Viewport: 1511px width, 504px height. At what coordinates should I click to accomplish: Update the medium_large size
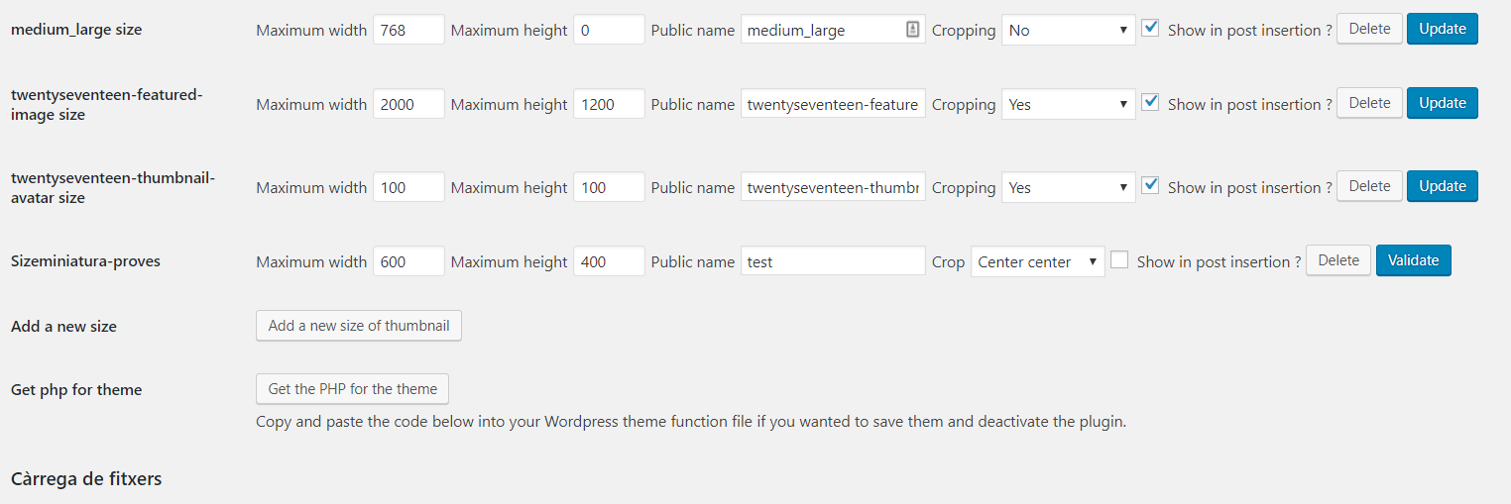click(x=1443, y=29)
